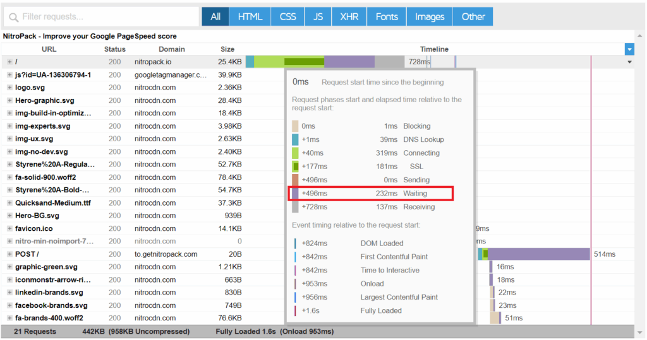
Task: Click the "DOM Loaded" event label
Action: (x=382, y=243)
